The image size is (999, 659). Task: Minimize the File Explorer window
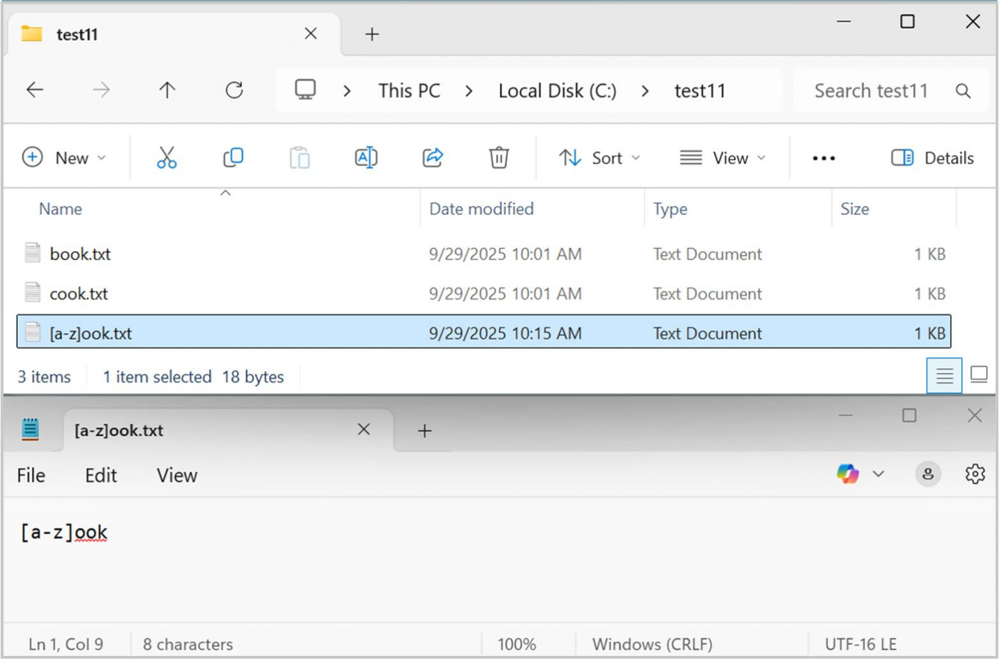(x=844, y=21)
